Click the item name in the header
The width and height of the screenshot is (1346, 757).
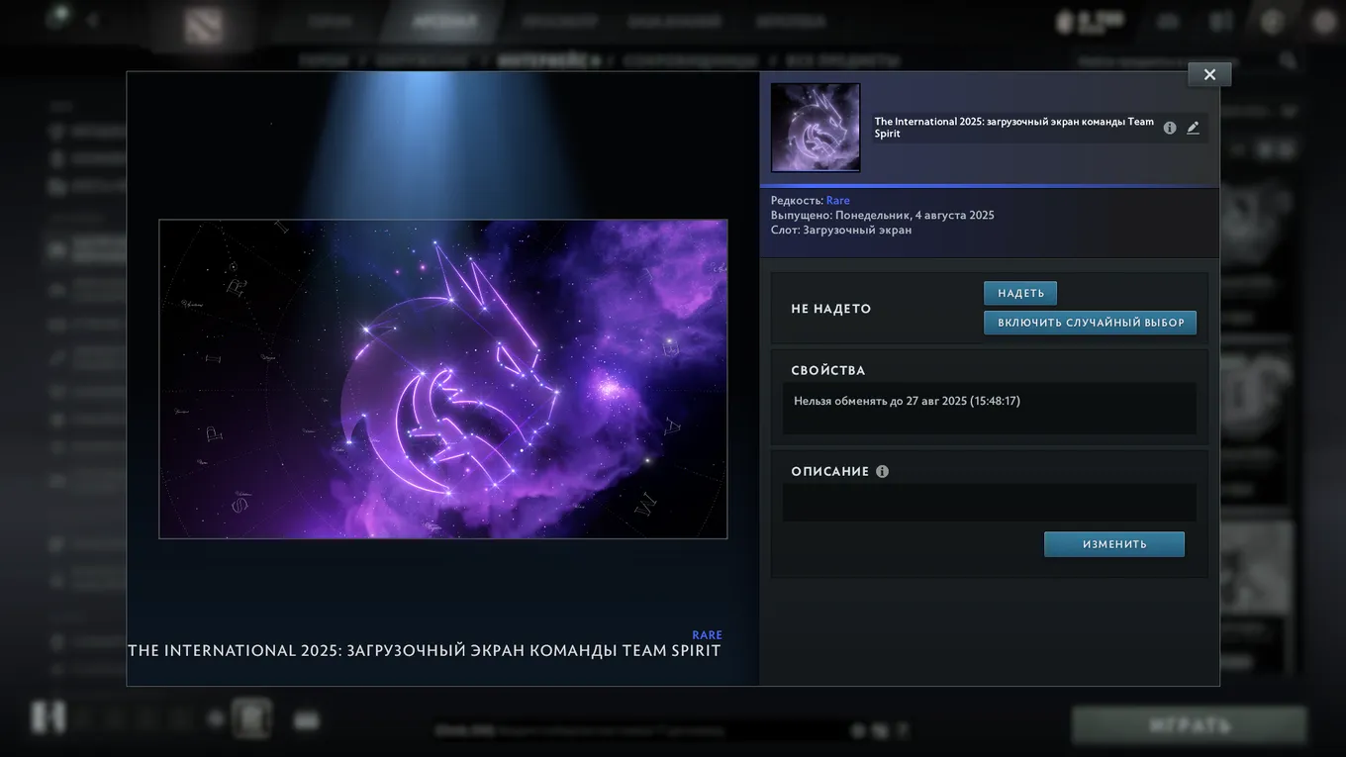[1014, 128]
